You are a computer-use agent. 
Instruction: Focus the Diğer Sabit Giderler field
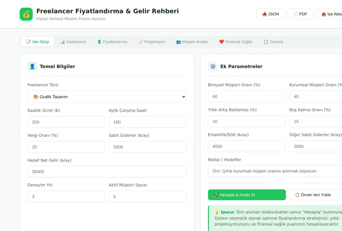316,146
